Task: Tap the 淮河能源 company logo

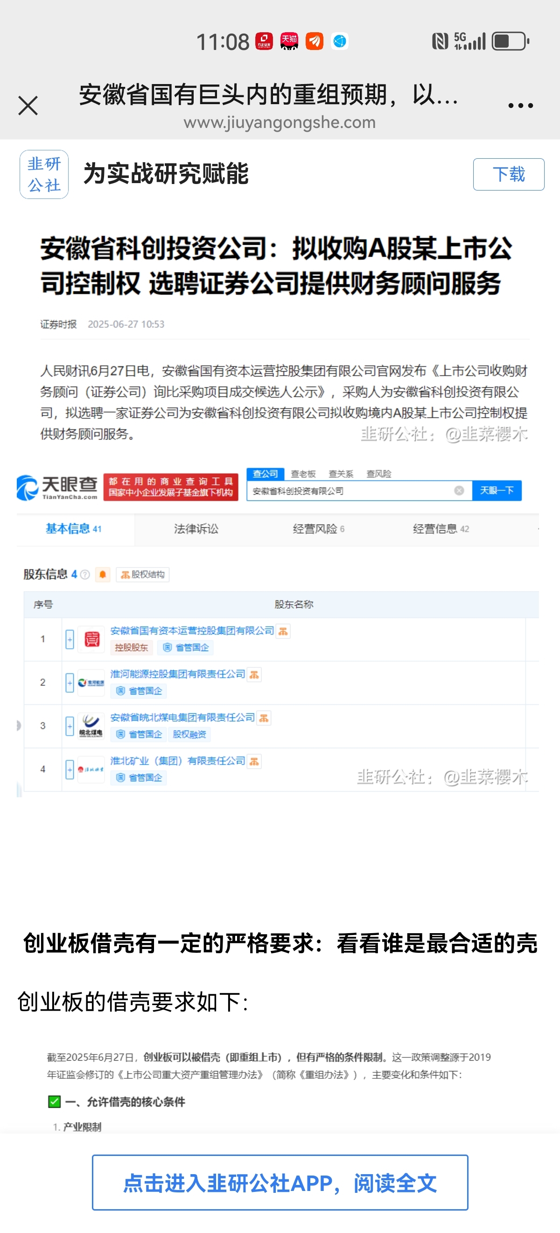Action: pos(91,683)
